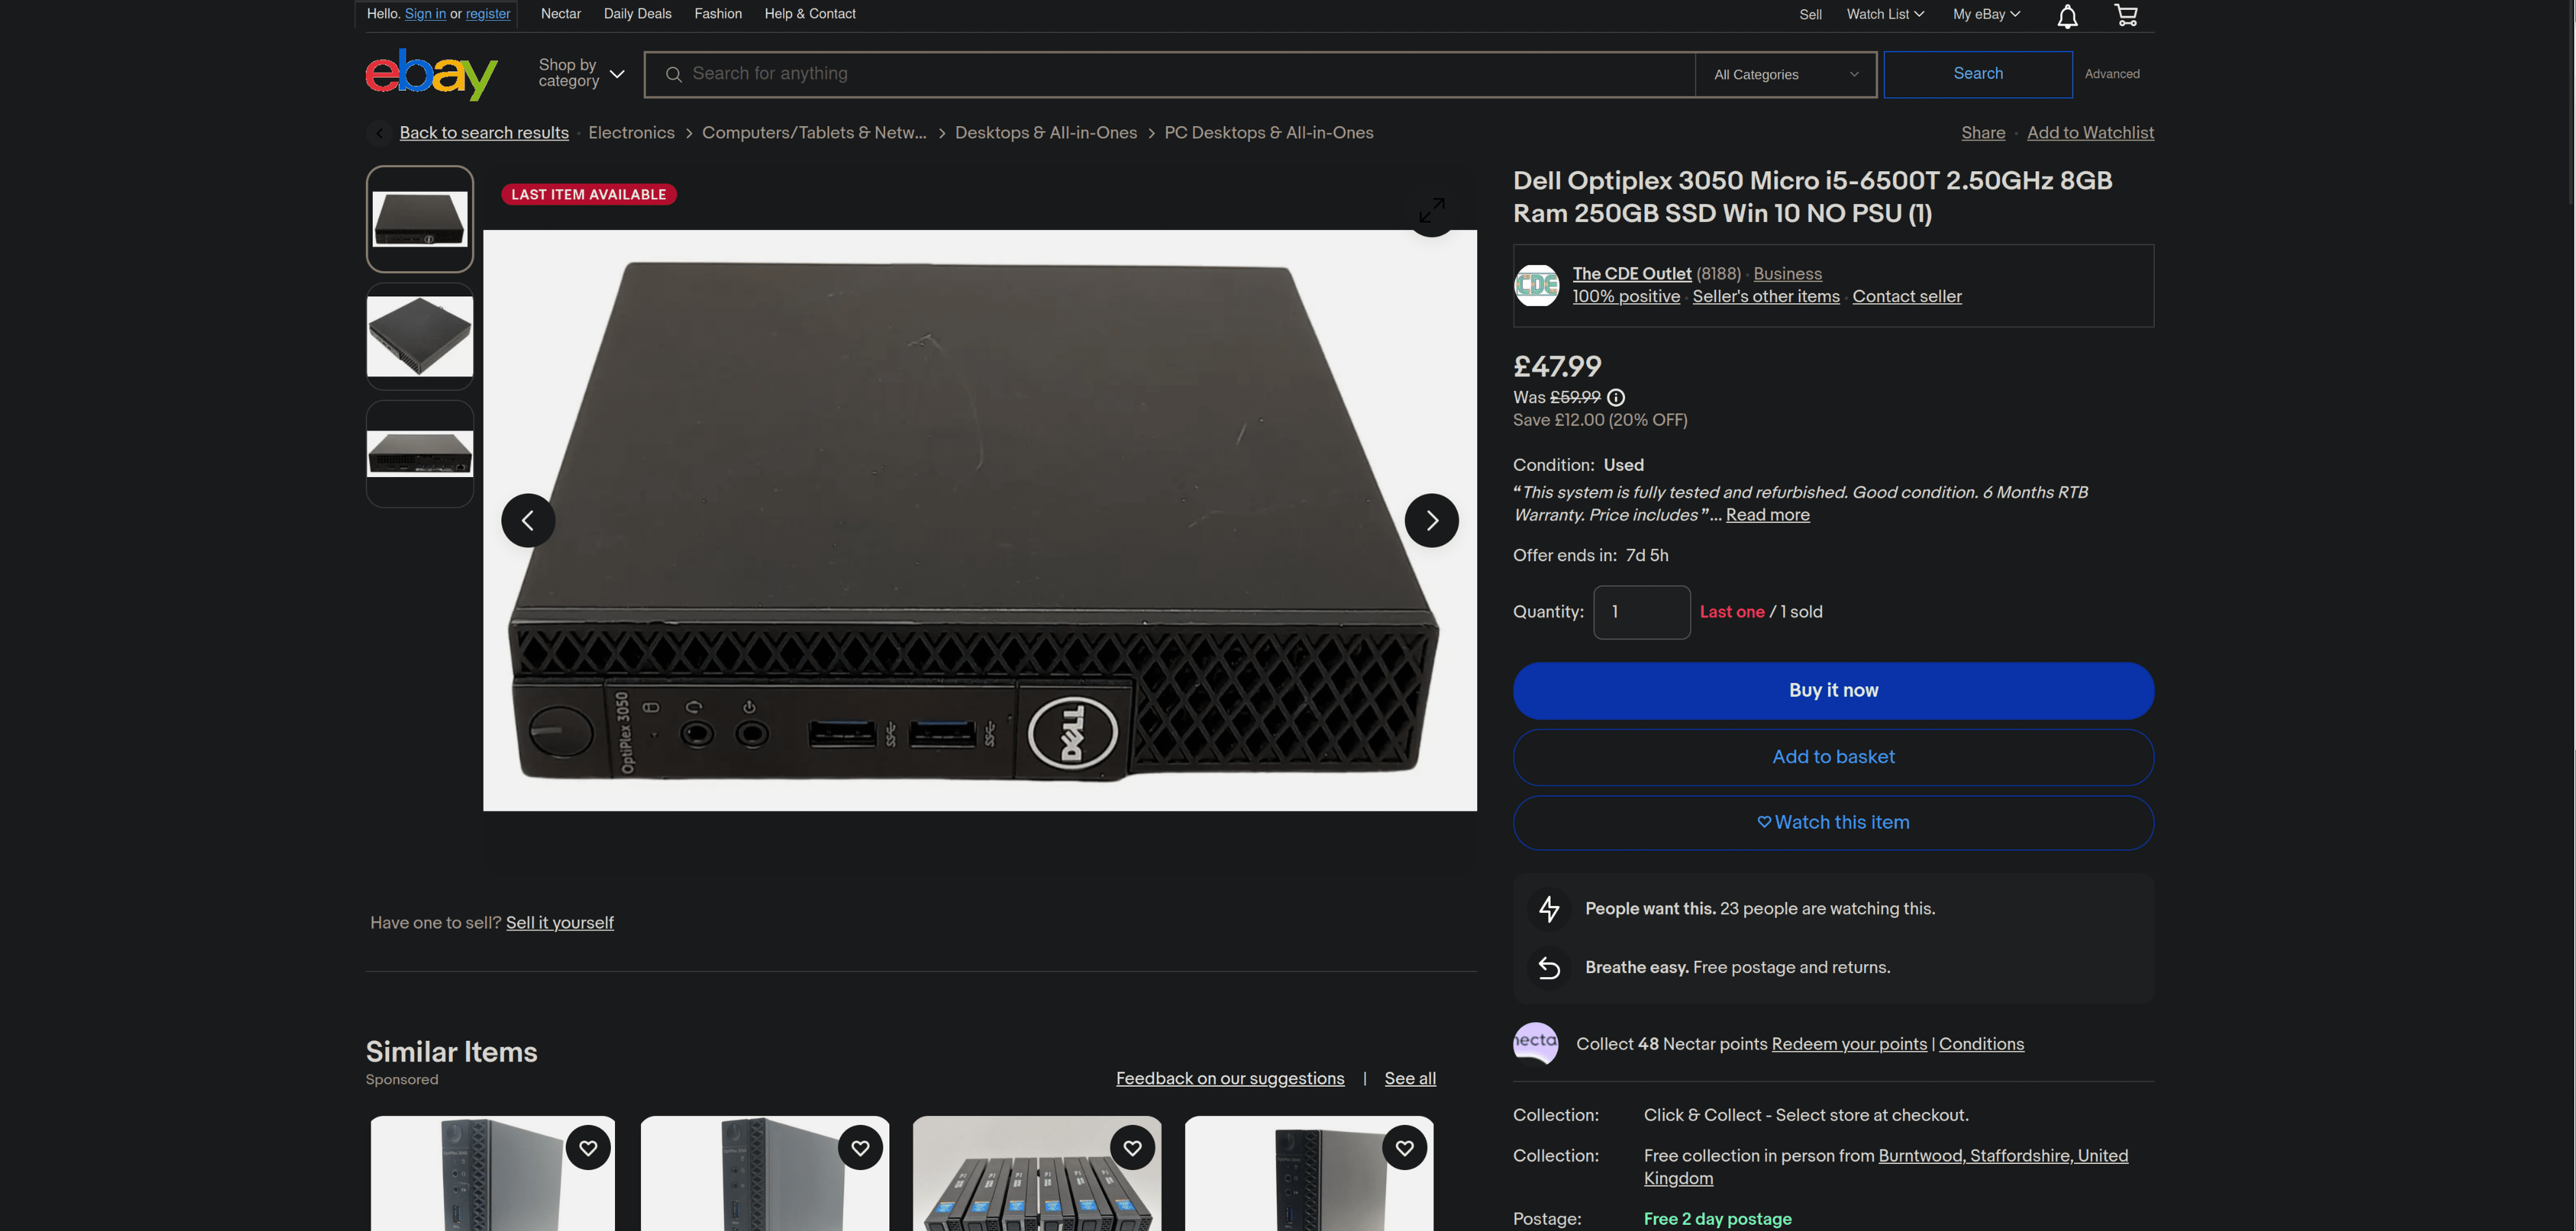2576x1231 pixels.
Task: Click Sell in top navigation
Action: coord(1810,15)
